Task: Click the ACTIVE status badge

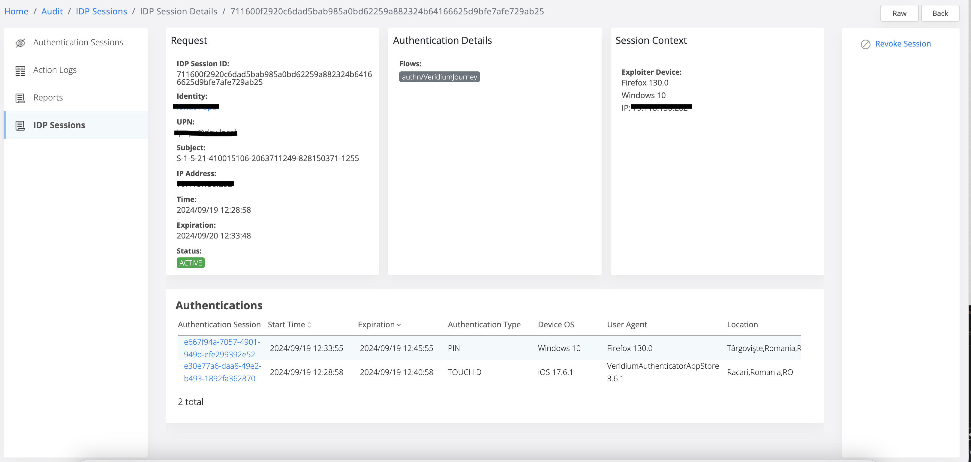Action: (x=190, y=263)
